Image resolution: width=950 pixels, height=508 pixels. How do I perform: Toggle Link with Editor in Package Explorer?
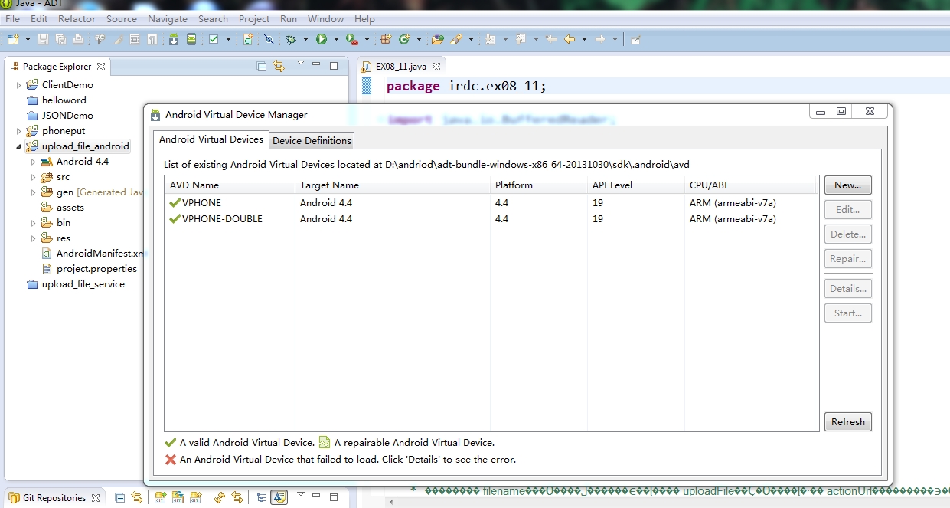point(279,67)
